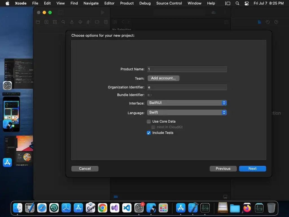
Task: Click the date and time in menu bar
Action: click(x=269, y=3)
